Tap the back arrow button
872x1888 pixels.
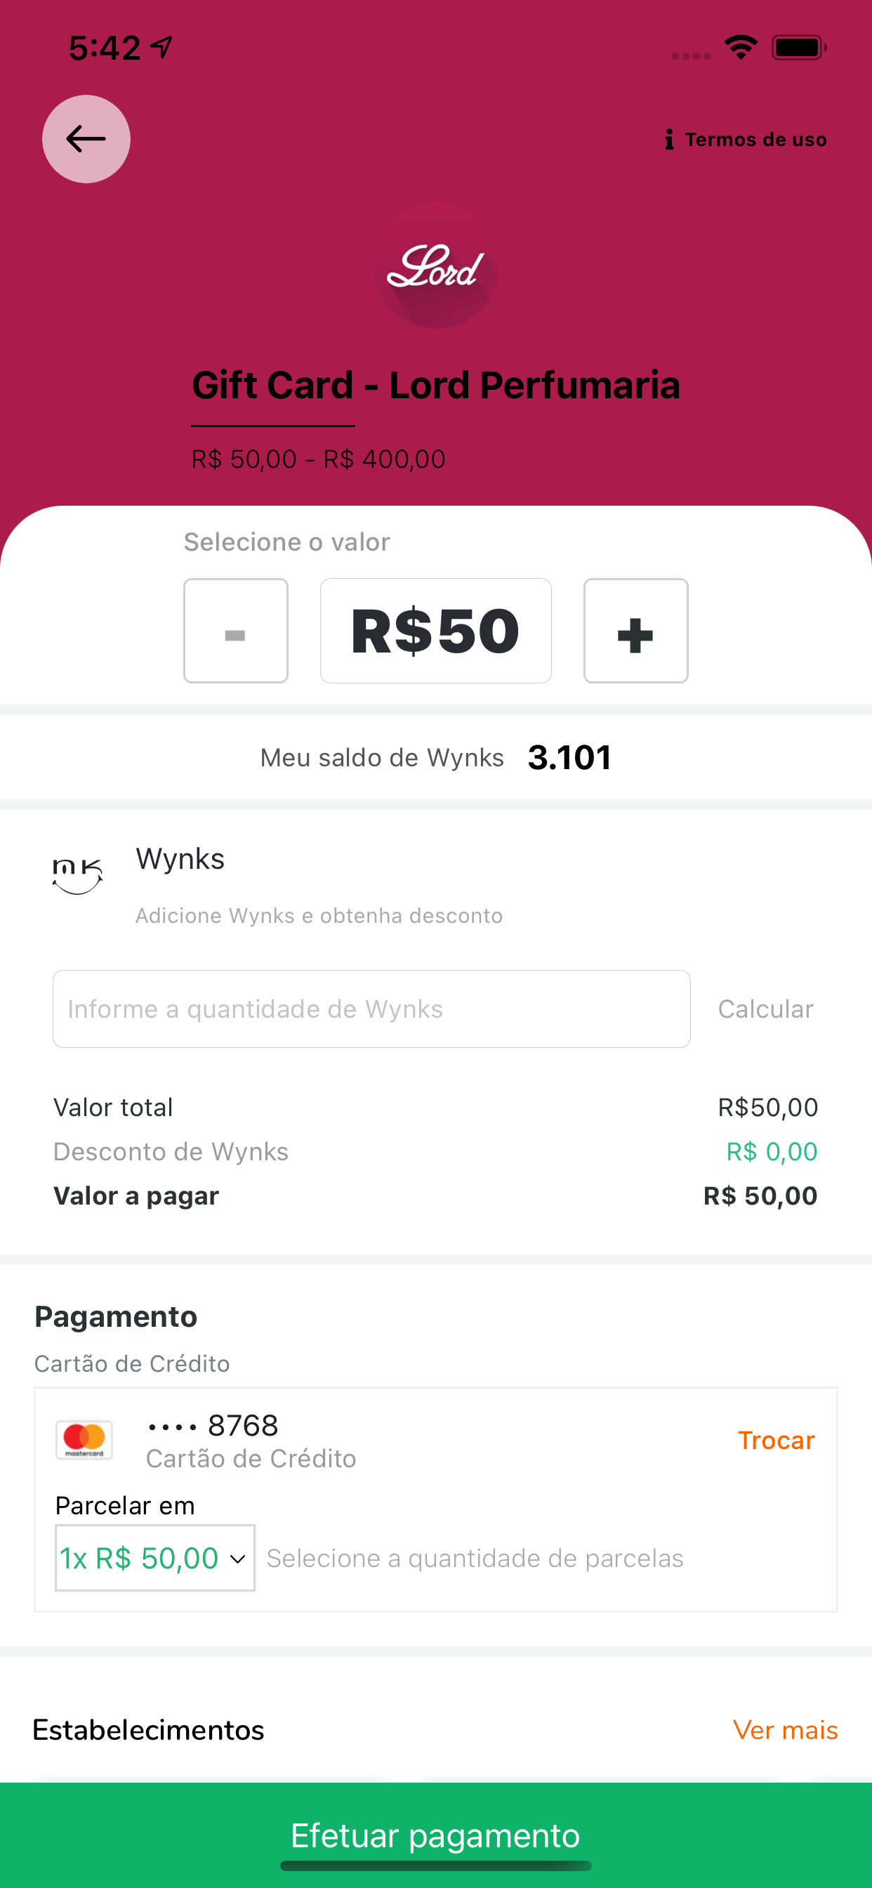86,139
